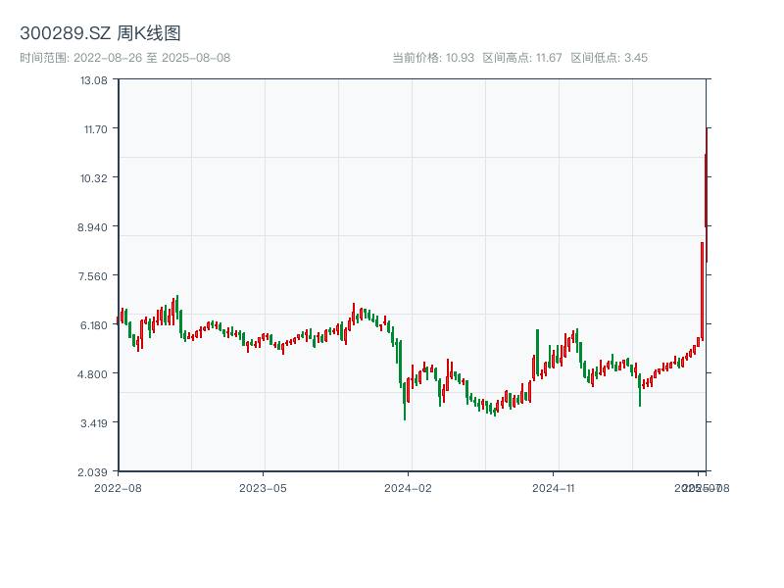Click the 13.08 y-axis label
Screen dimensions: 784x588
pyautogui.click(x=94, y=80)
